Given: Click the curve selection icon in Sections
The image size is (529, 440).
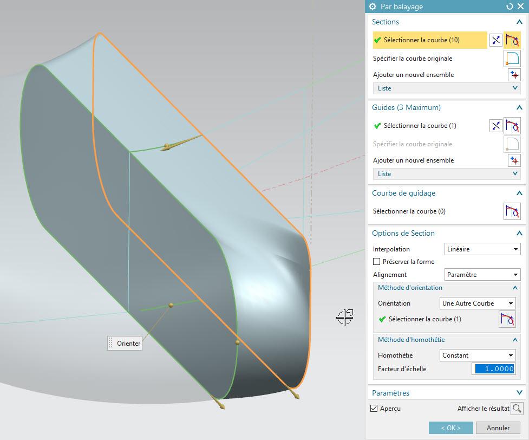Looking at the screenshot, I should 512,40.
